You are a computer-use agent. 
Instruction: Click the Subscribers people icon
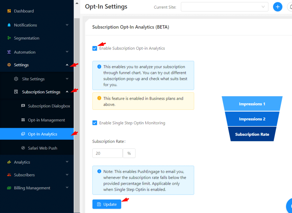[9, 175]
